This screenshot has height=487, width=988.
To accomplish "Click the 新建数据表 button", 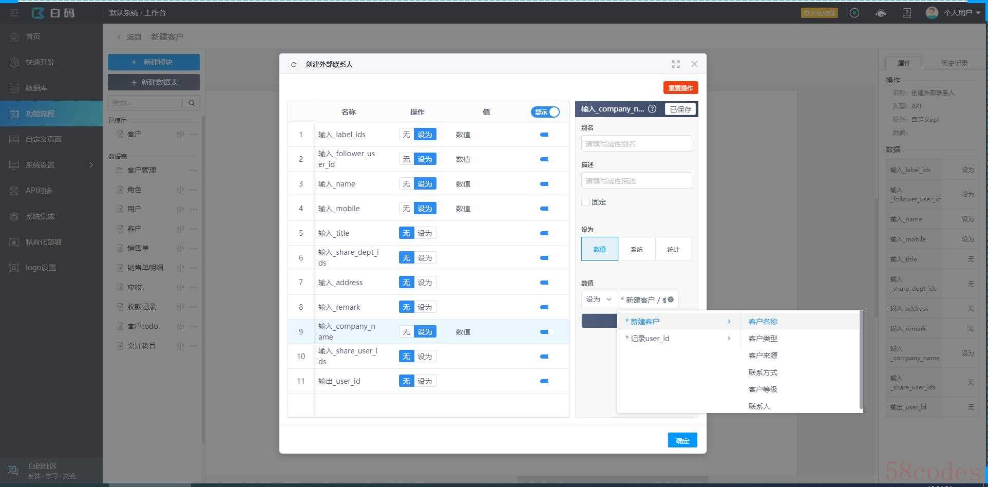I will coord(154,82).
